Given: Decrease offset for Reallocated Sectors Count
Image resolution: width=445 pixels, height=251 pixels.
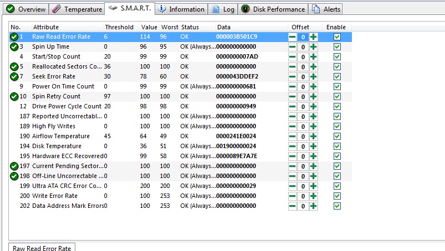Looking at the screenshot, I should pyautogui.click(x=292, y=67).
